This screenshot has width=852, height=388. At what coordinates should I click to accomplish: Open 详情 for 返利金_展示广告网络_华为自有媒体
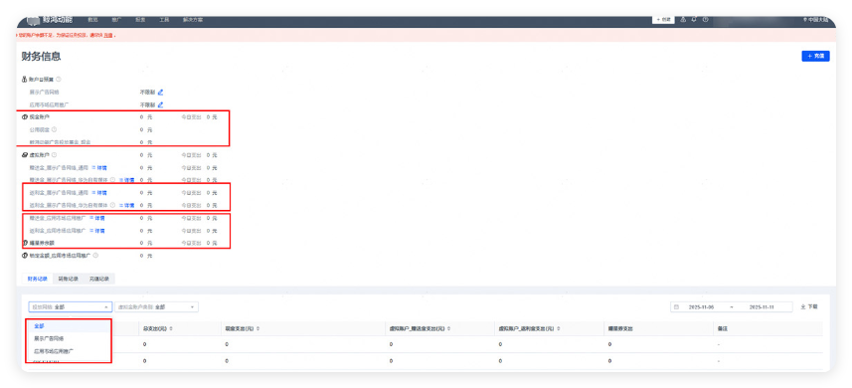(126, 205)
